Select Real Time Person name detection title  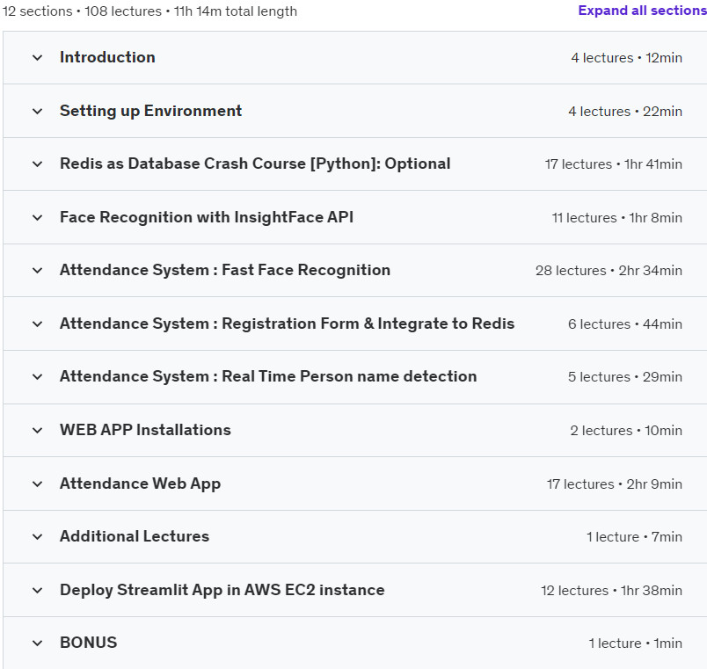pos(268,376)
